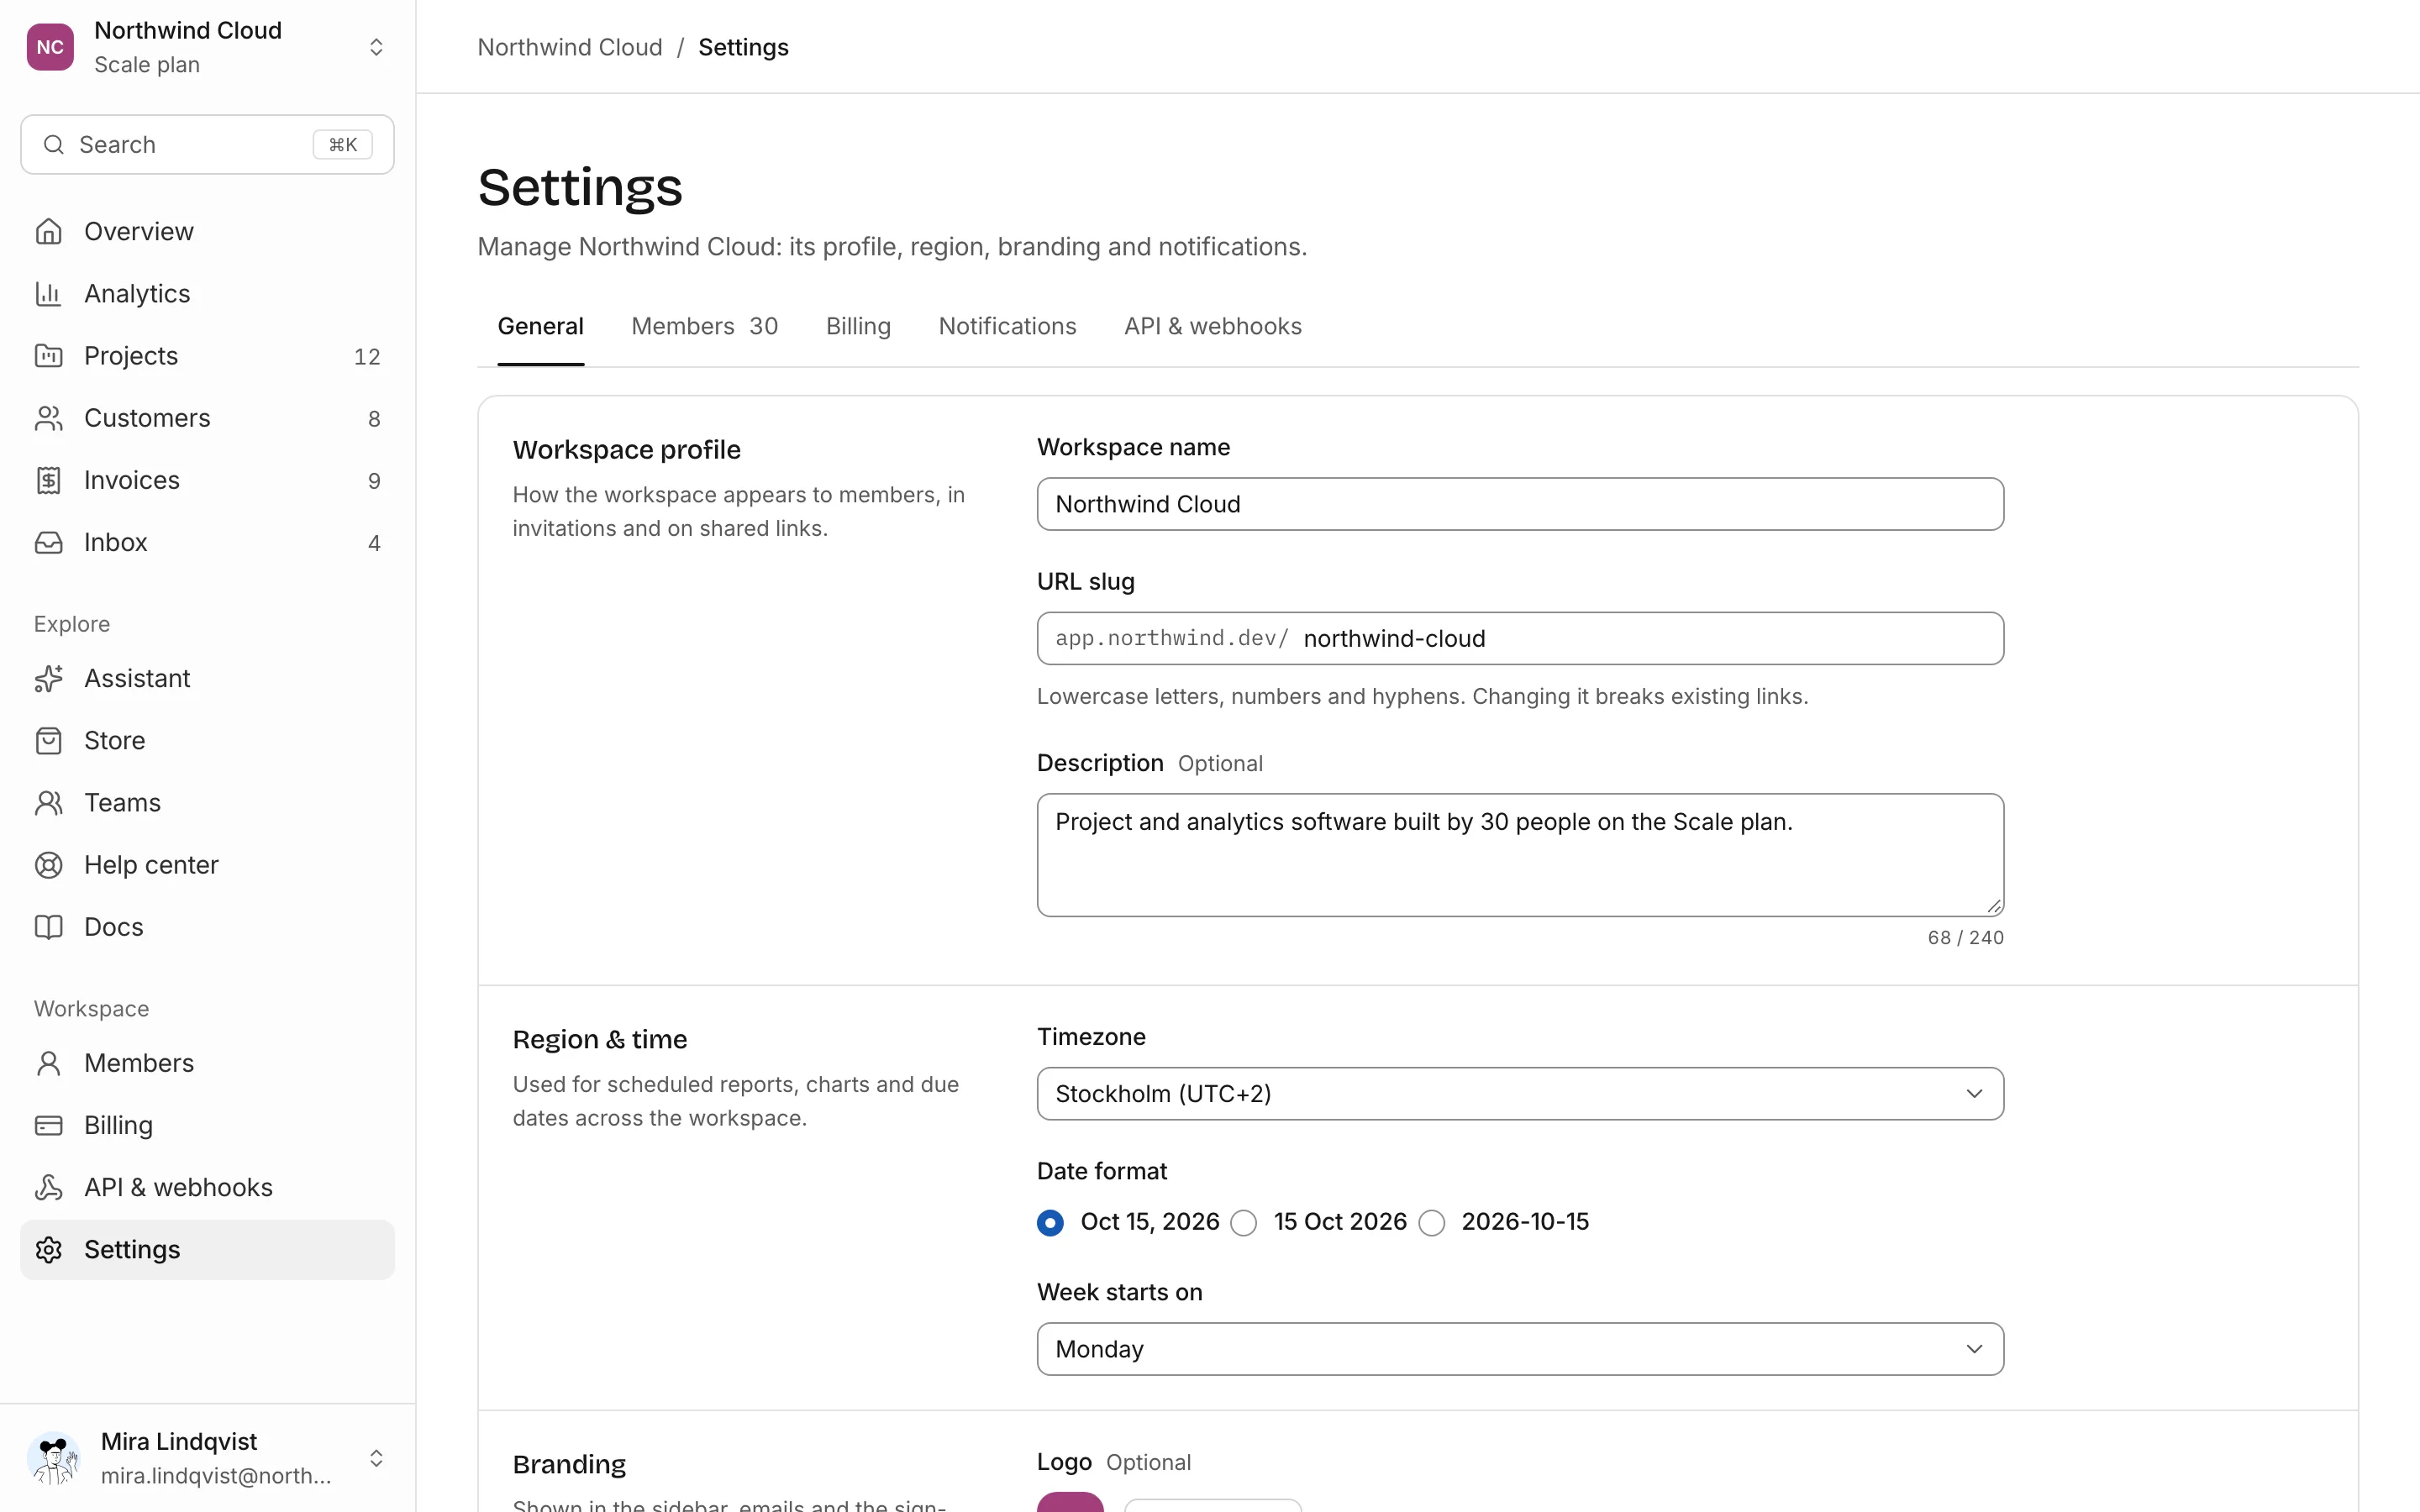Click the Members person icon in sidebar

click(x=48, y=1063)
